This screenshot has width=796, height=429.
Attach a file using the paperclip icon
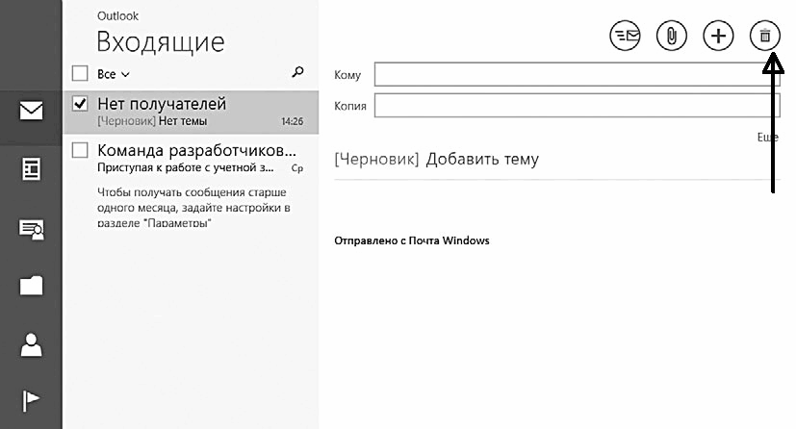(x=671, y=36)
